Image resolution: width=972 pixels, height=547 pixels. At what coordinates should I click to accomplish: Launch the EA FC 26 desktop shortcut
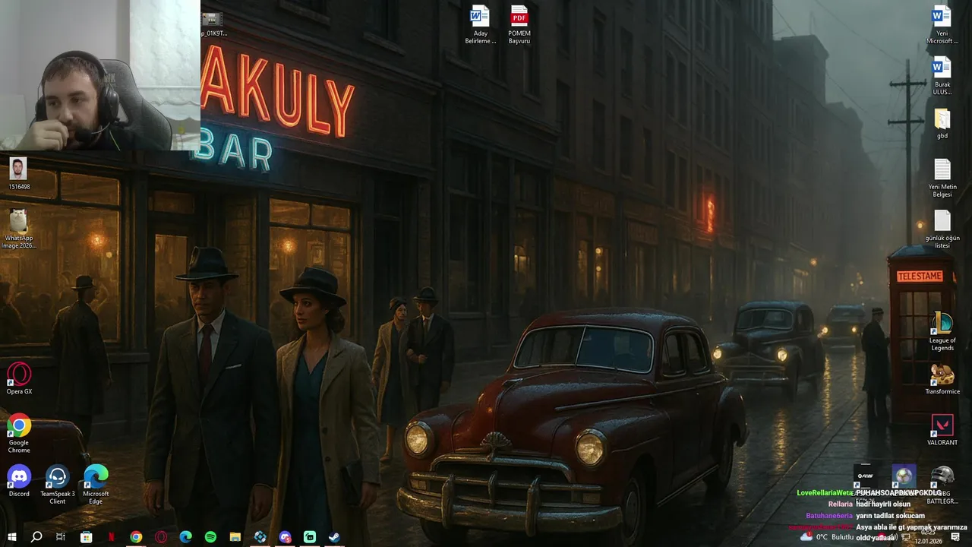pyautogui.click(x=865, y=476)
